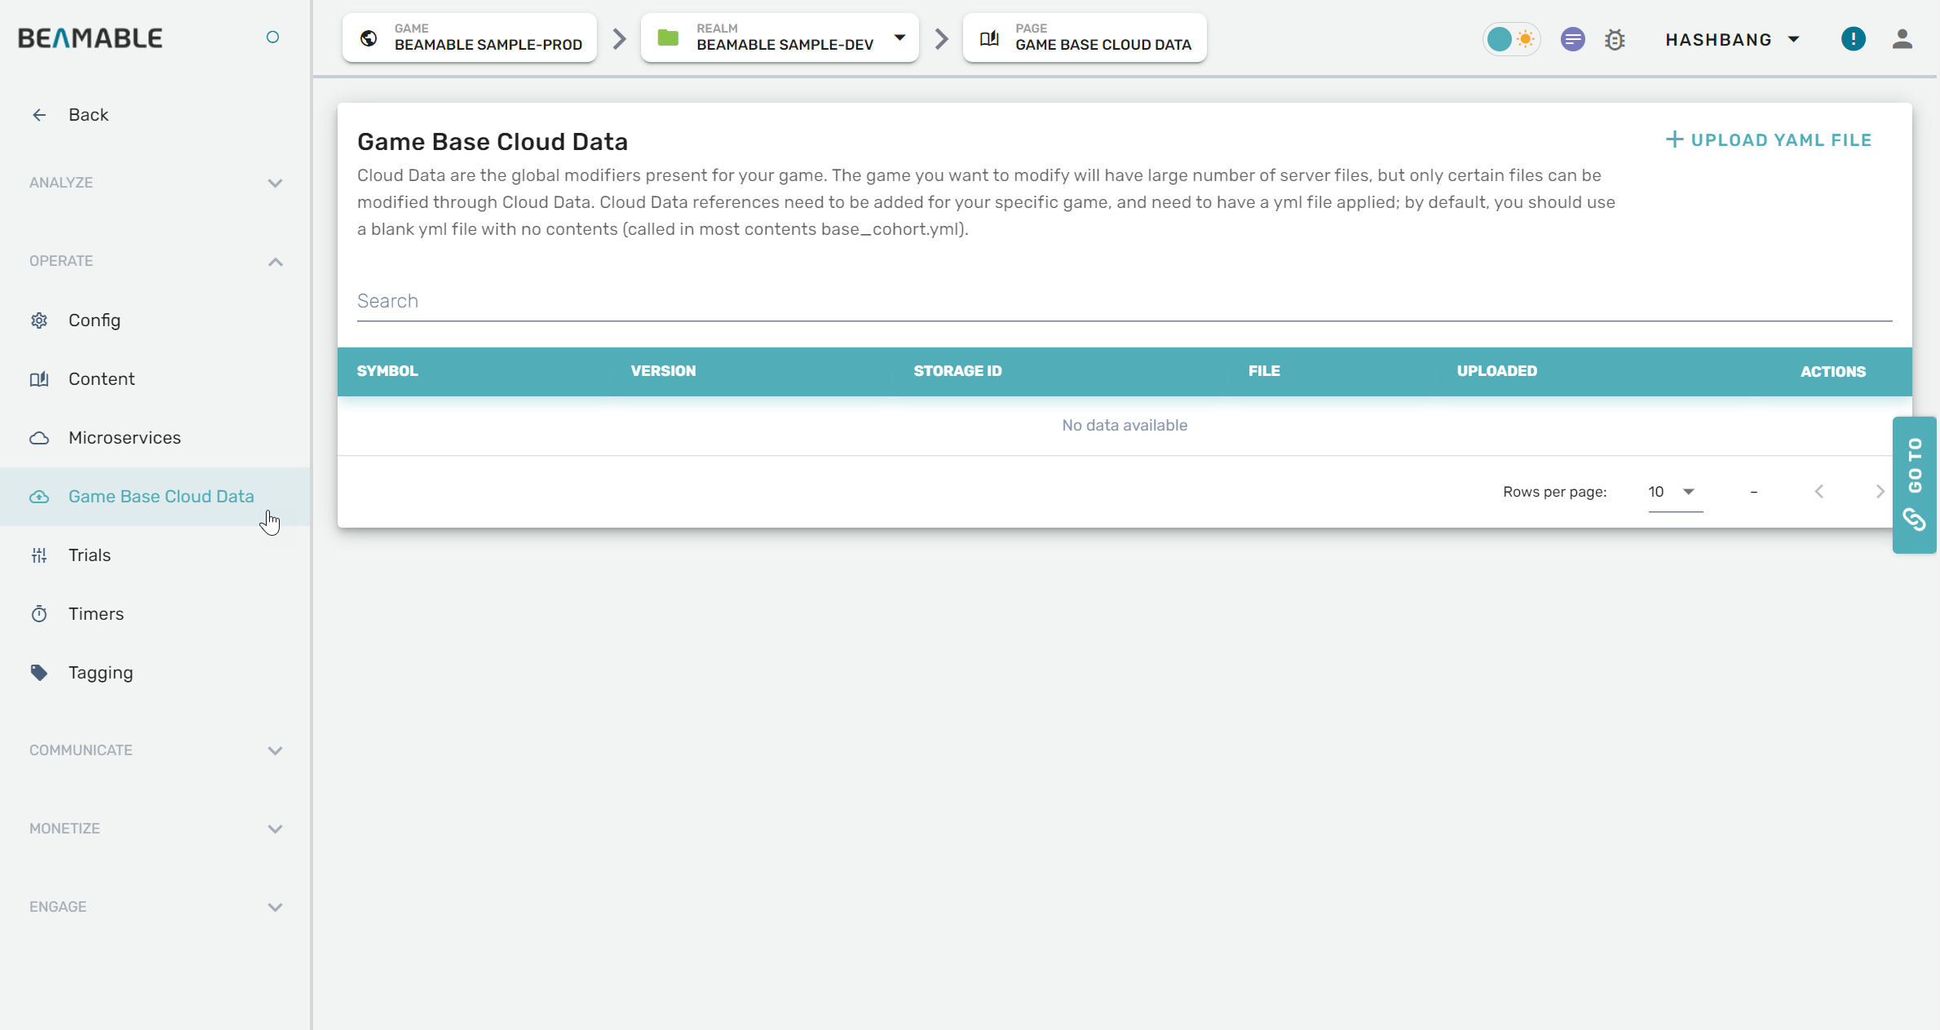Go to the Trials page

pos(89,555)
